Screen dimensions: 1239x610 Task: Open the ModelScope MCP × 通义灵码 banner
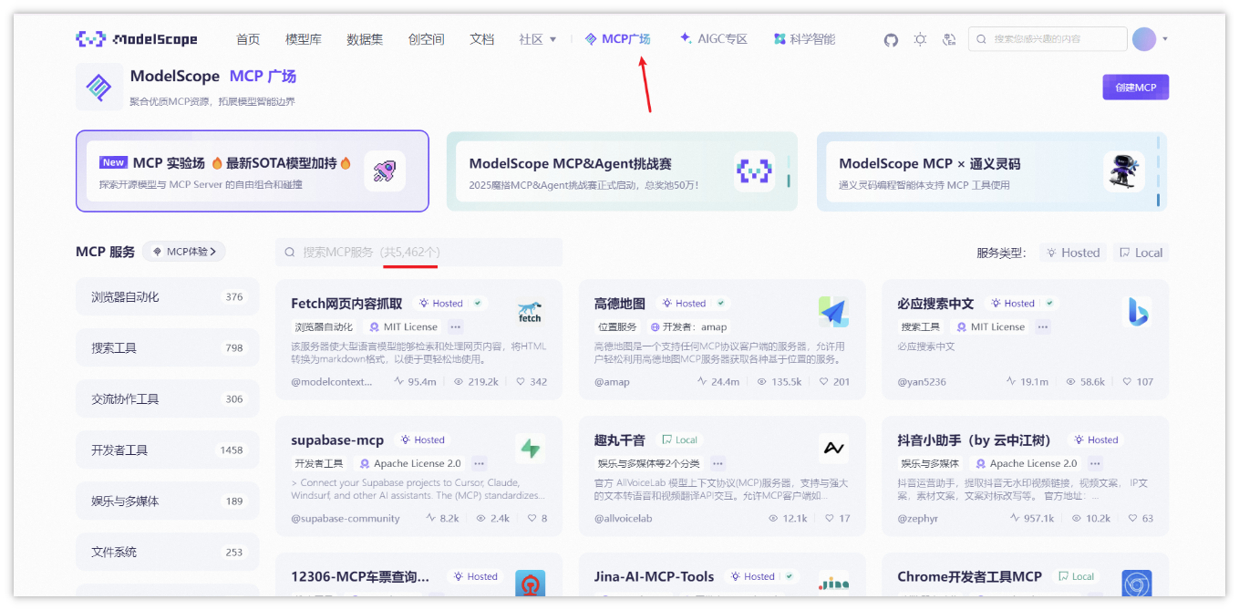tap(992, 171)
